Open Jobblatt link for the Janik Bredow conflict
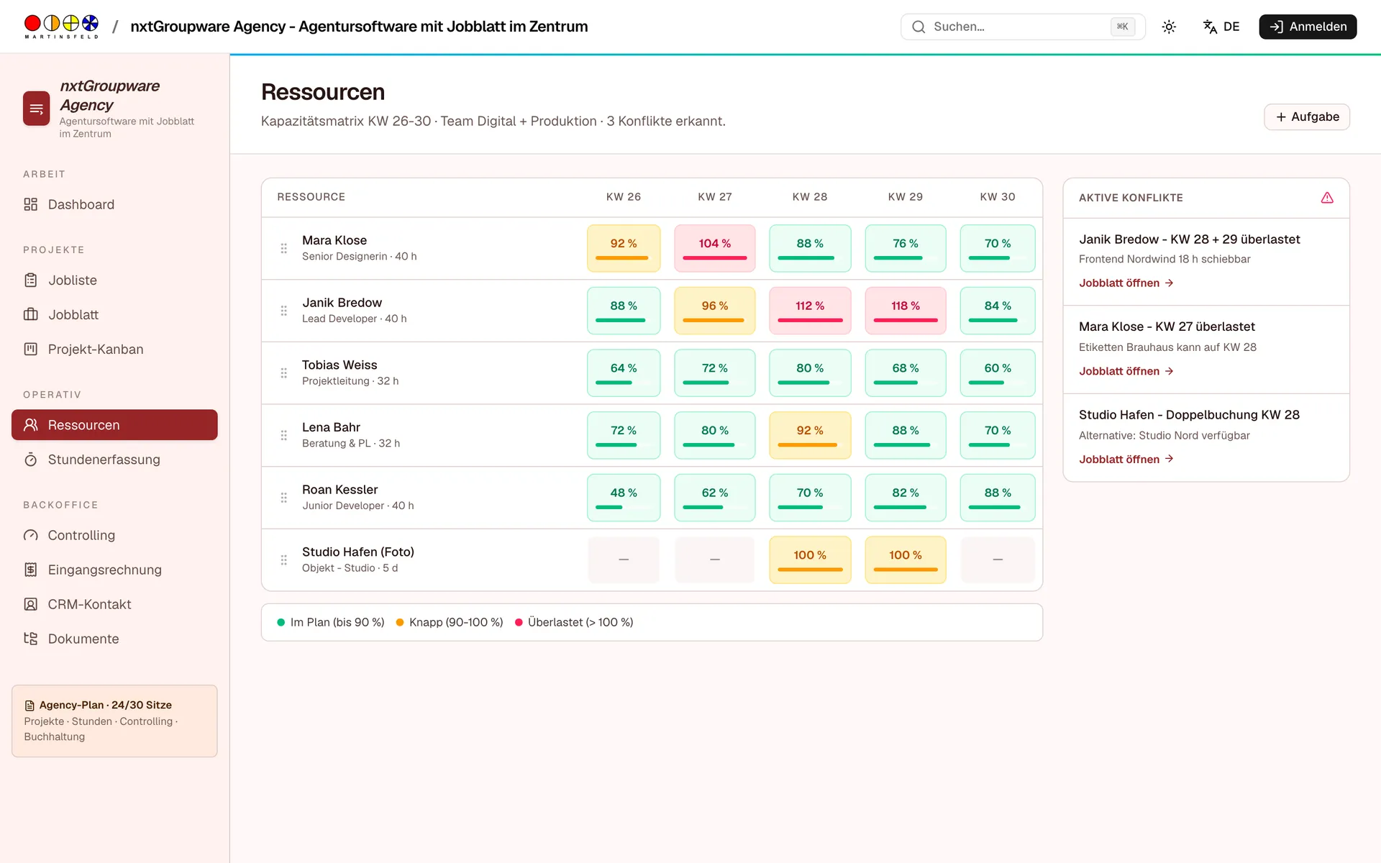1381x863 pixels. click(x=1126, y=283)
